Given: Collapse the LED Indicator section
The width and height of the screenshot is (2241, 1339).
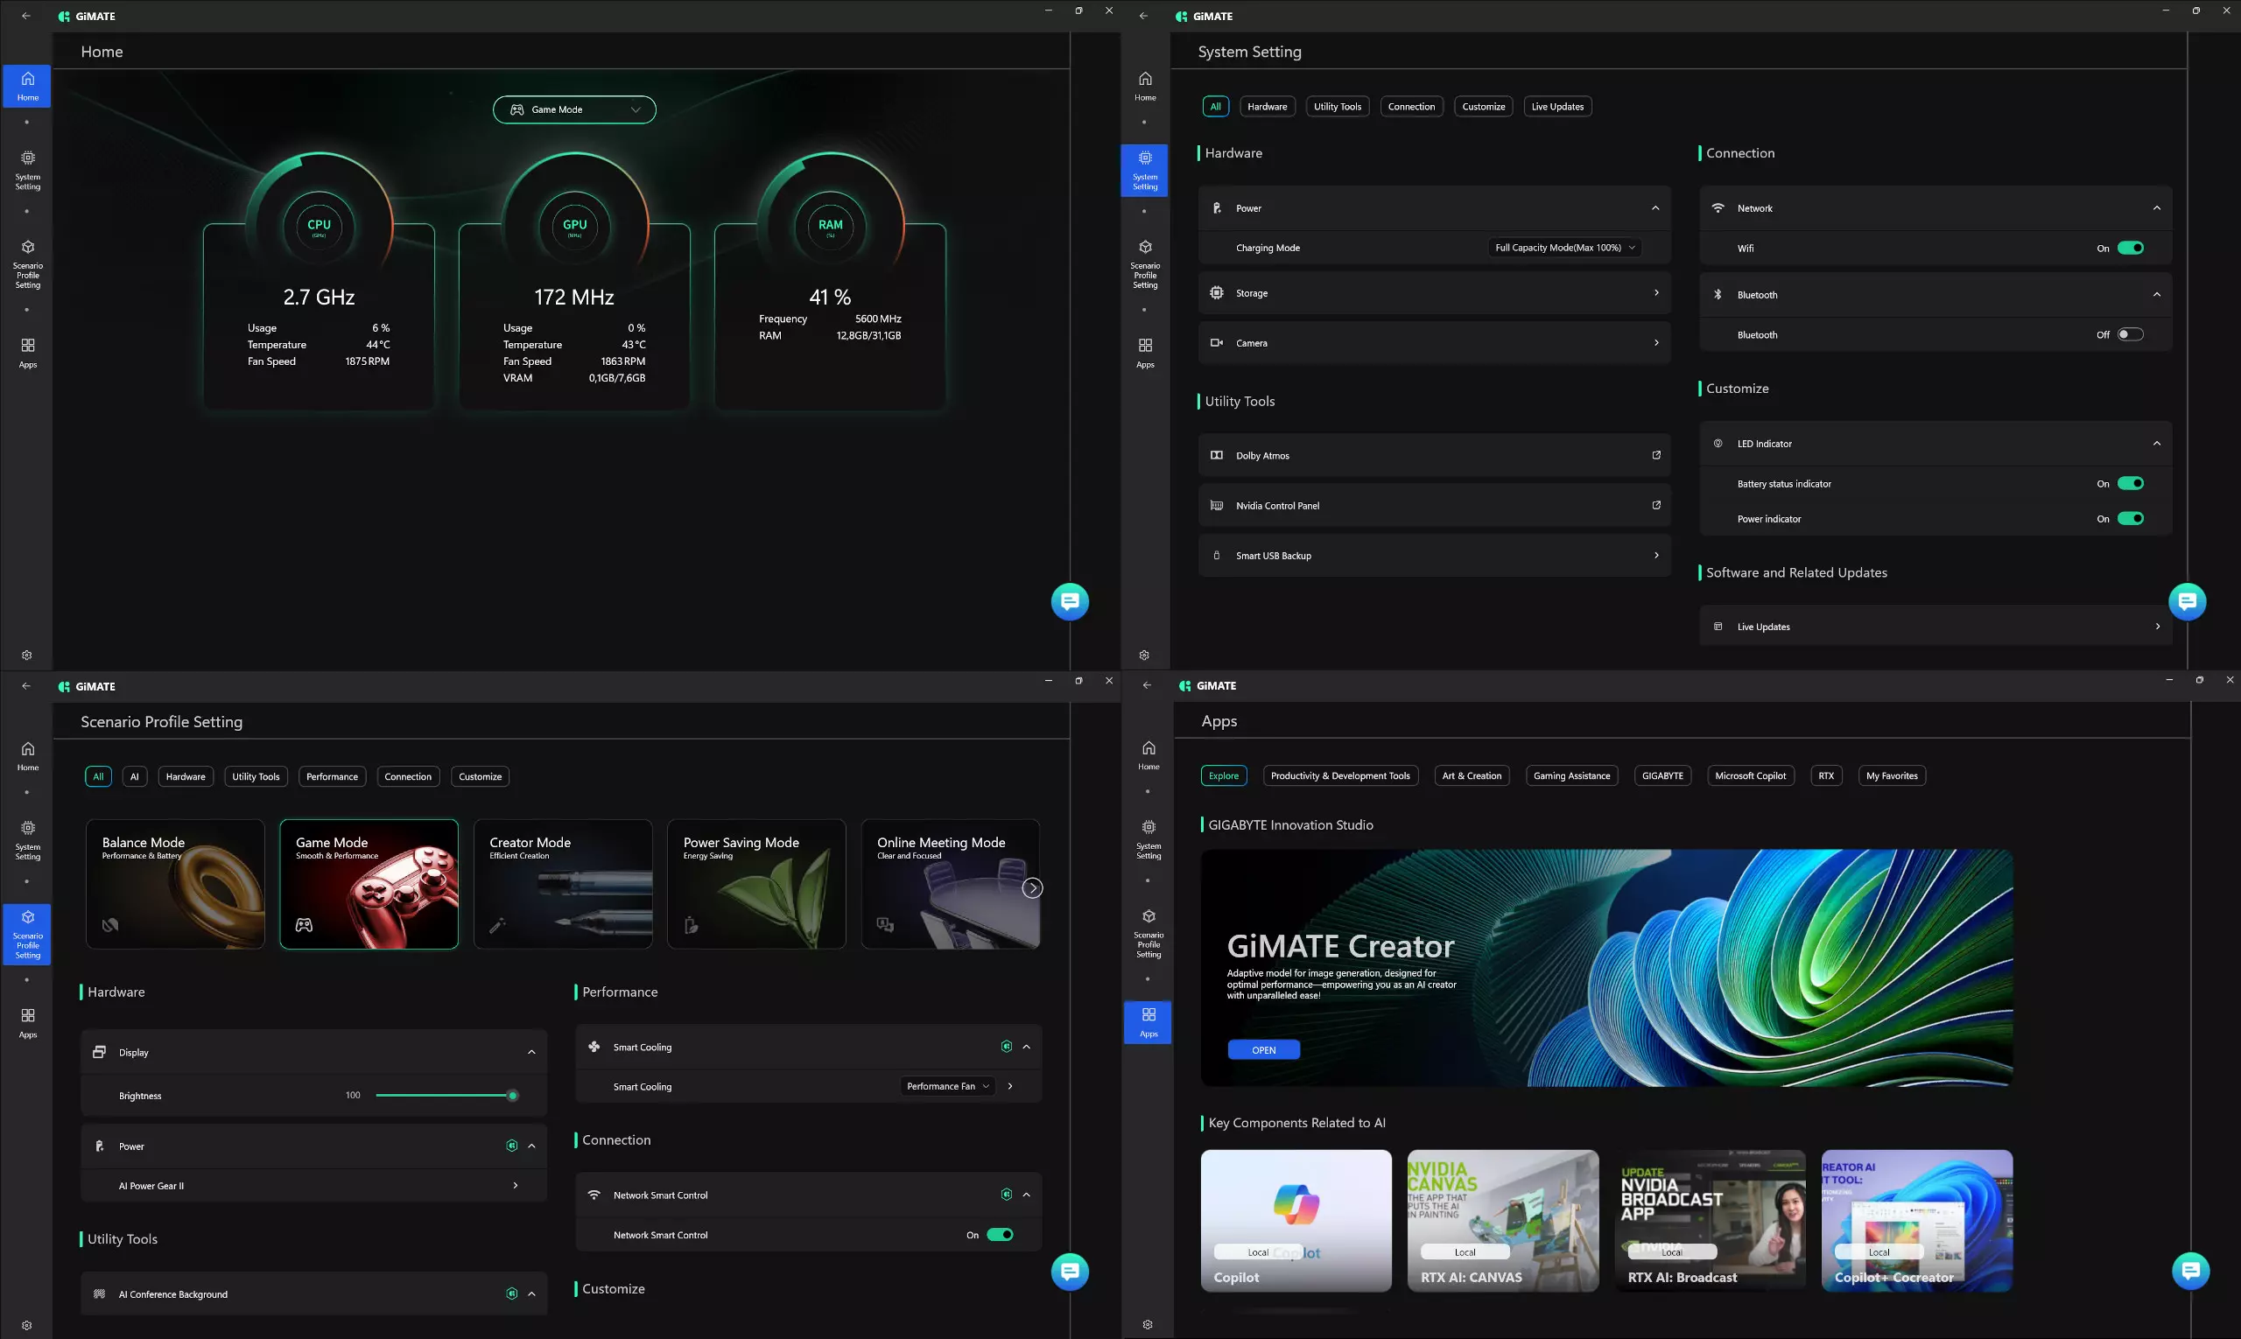Looking at the screenshot, I should pyautogui.click(x=2157, y=444).
